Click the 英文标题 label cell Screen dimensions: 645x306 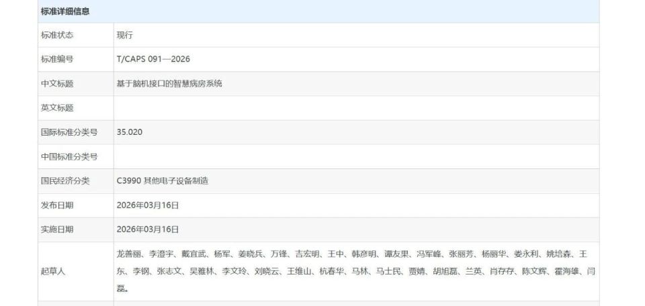tap(76, 108)
